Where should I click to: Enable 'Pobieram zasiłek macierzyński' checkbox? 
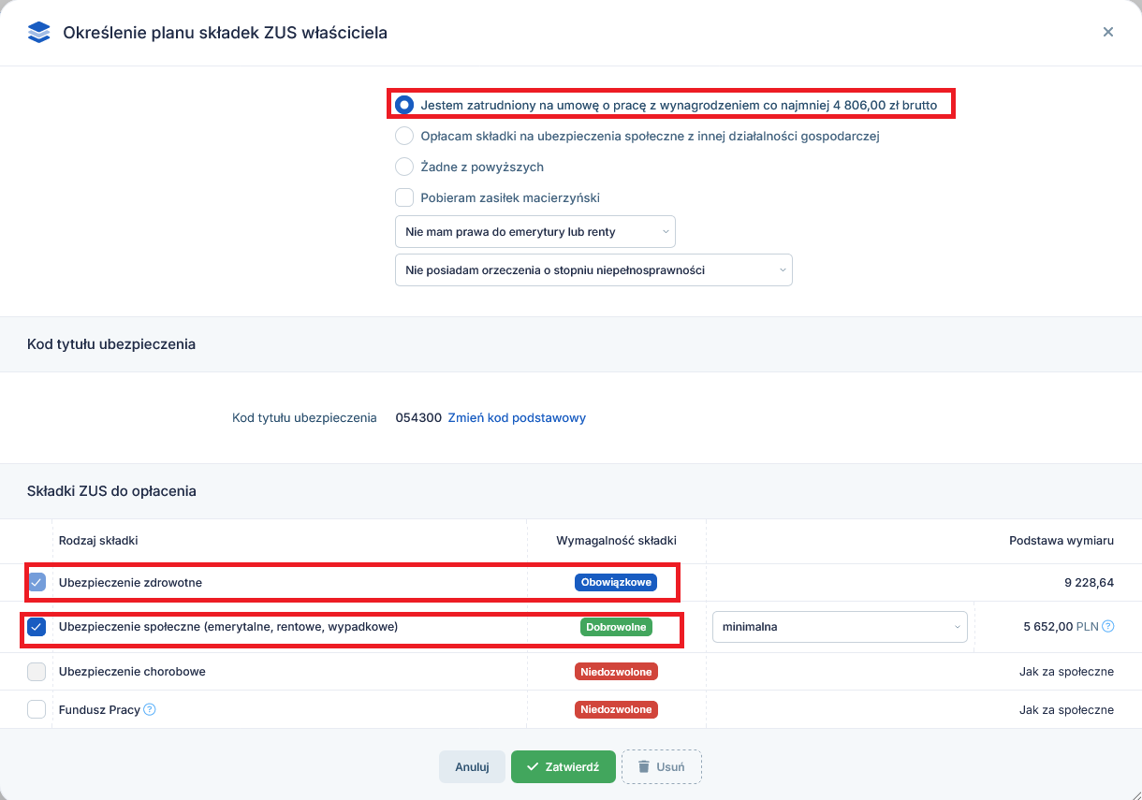[x=404, y=197]
